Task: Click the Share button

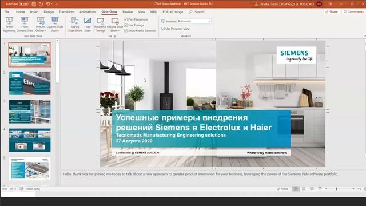Action: [x=332, y=11]
